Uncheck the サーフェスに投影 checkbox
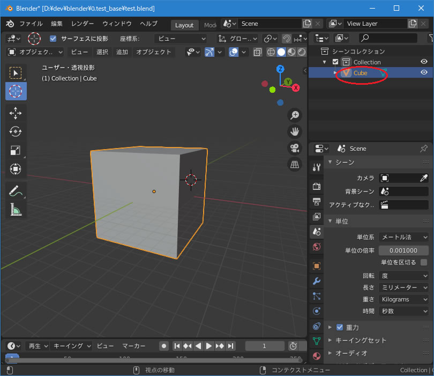 coord(53,39)
